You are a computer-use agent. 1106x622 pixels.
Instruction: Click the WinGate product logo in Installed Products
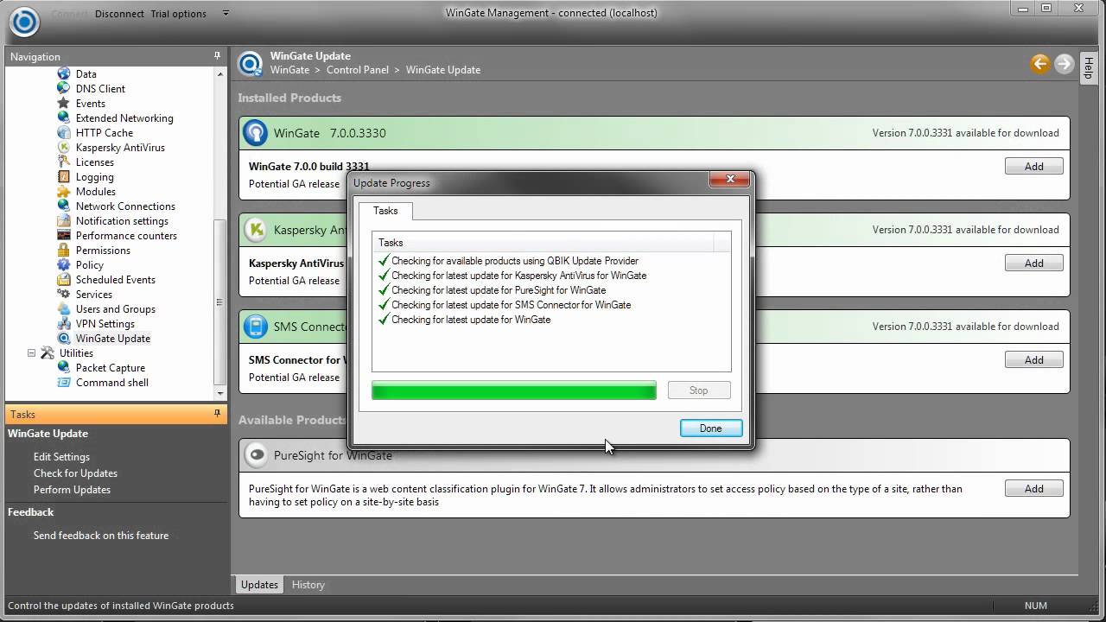(x=256, y=133)
